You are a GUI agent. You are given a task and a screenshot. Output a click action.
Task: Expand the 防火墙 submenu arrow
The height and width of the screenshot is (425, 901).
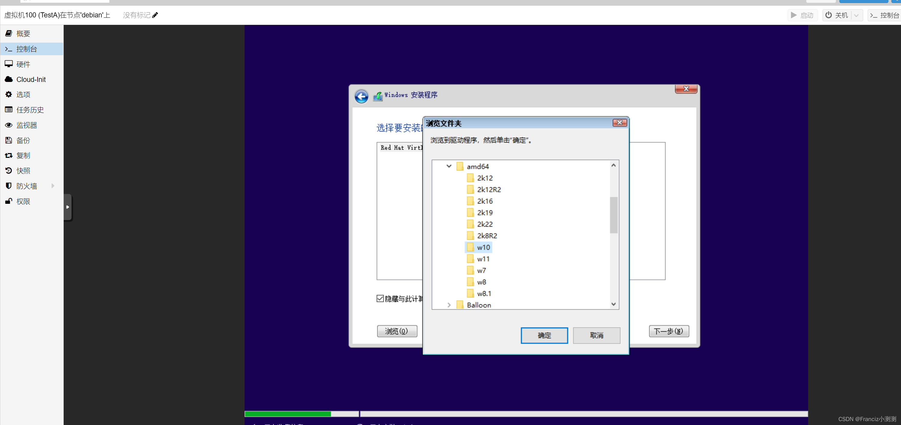point(53,186)
